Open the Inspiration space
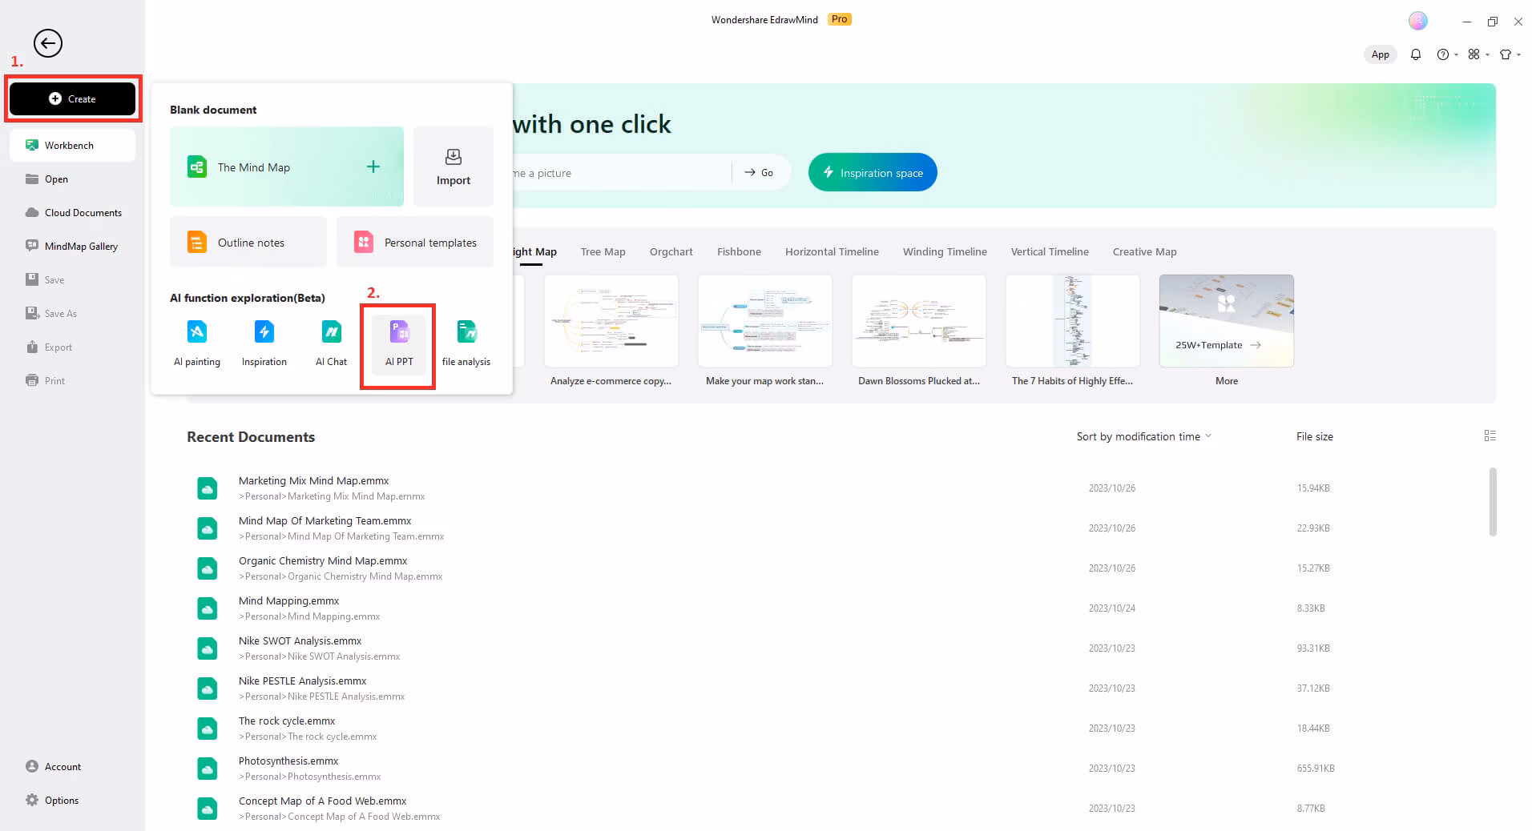The height and width of the screenshot is (831, 1532). (873, 172)
